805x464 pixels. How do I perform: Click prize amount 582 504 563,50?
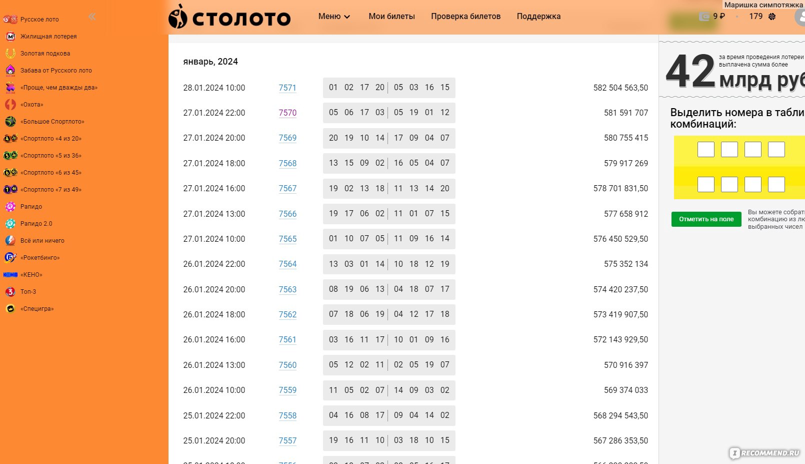620,88
